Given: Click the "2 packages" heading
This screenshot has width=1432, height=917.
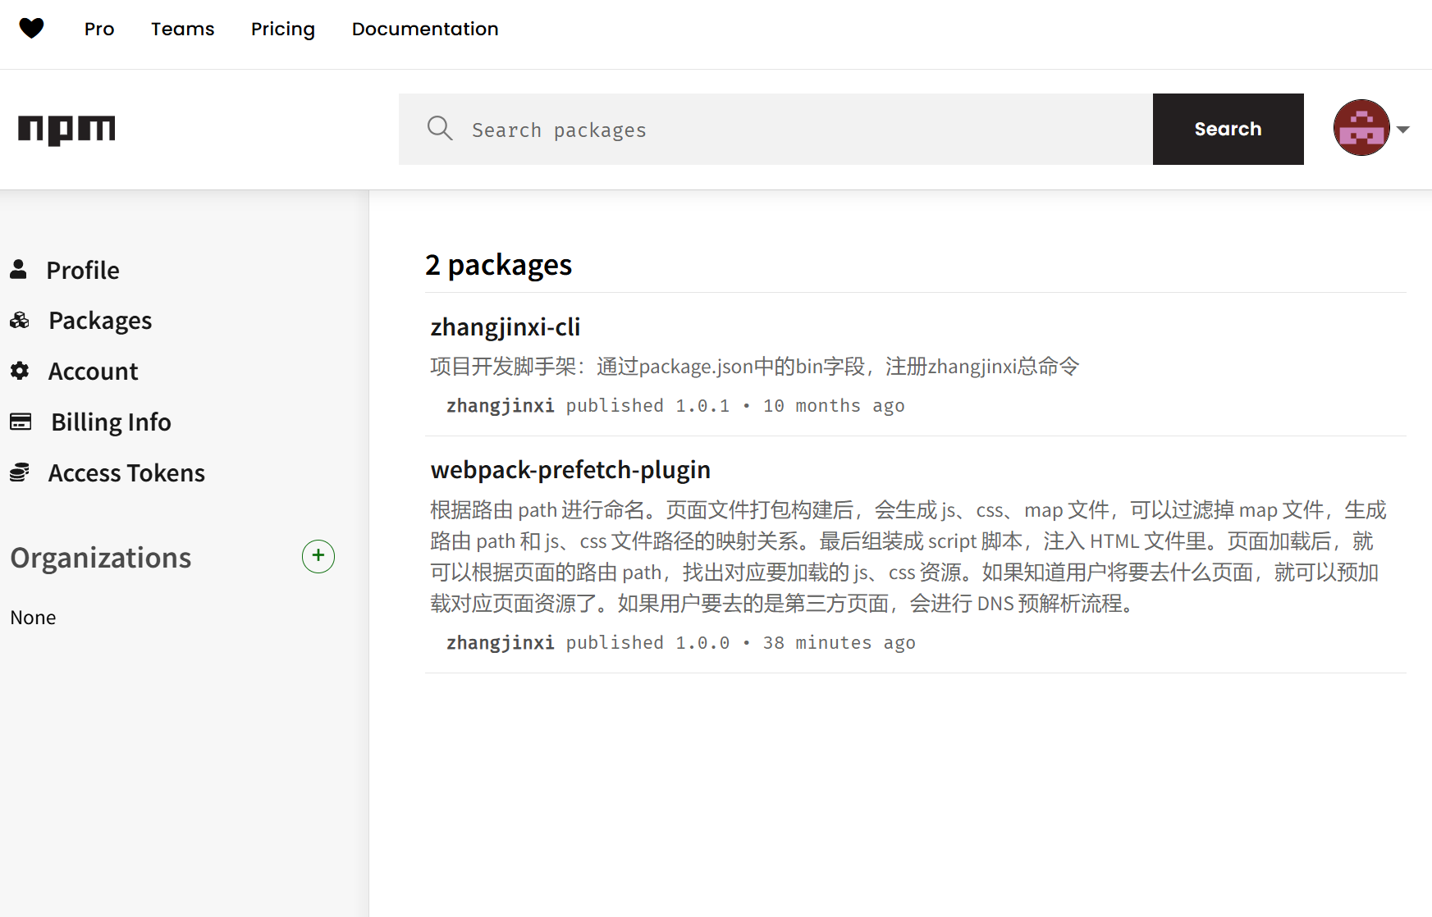Looking at the screenshot, I should pyautogui.click(x=498, y=265).
